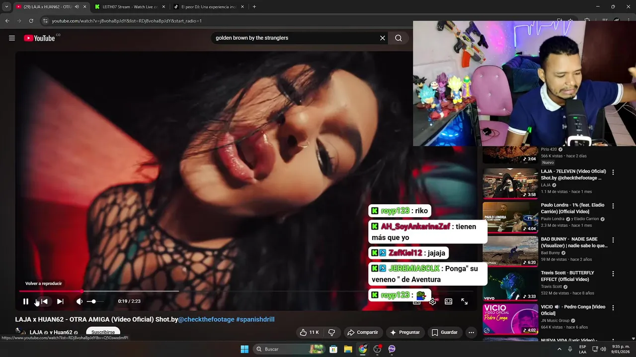Click Chrome icon in taskbar

[363, 349]
